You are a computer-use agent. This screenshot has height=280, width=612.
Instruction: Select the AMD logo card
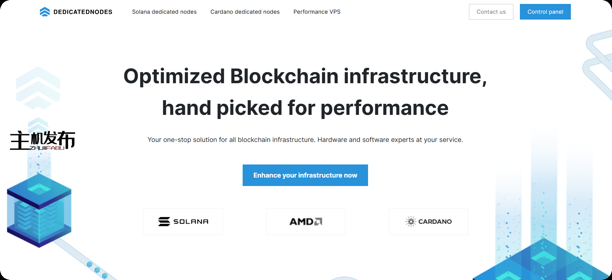click(306, 222)
